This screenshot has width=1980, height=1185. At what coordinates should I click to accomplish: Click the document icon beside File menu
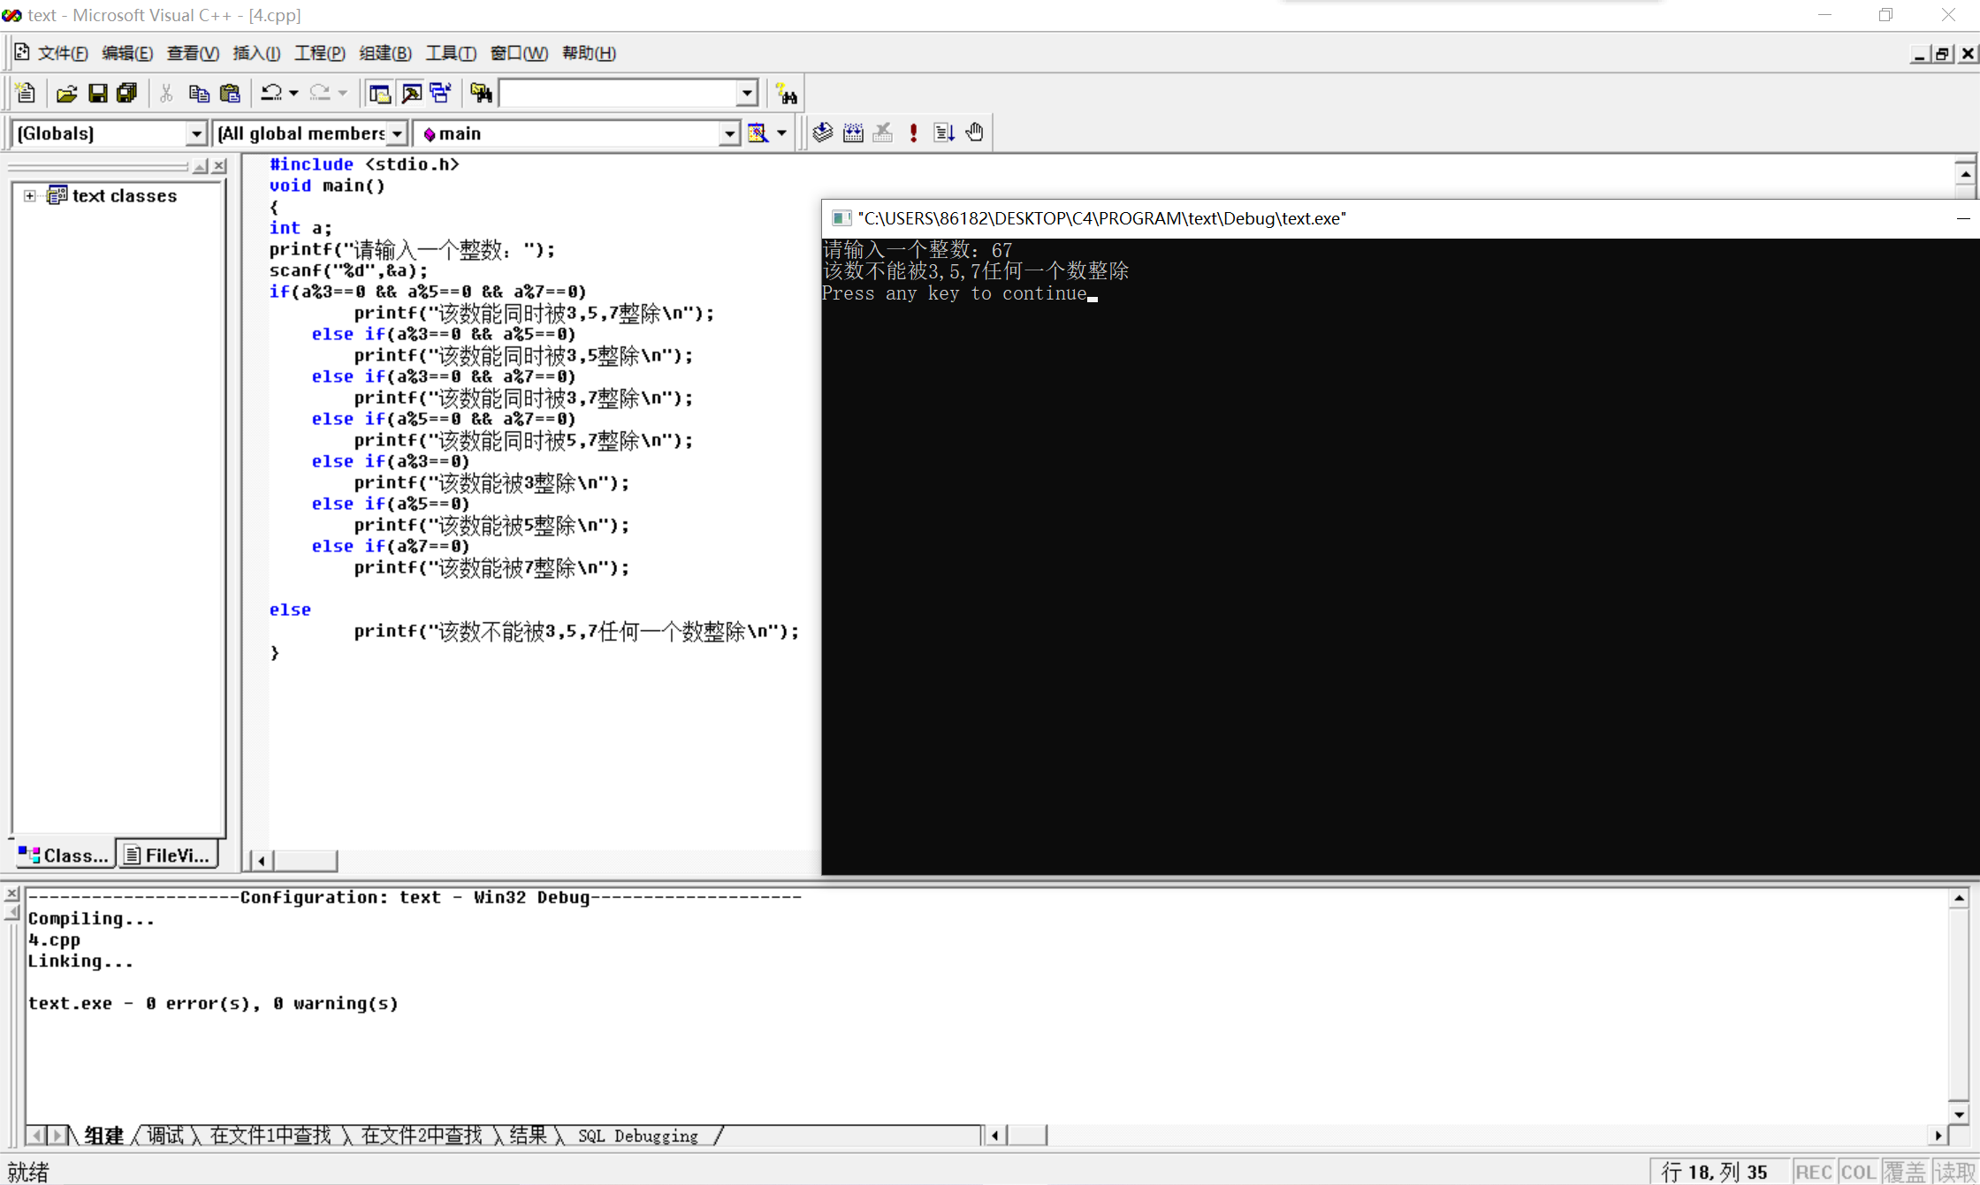[22, 52]
